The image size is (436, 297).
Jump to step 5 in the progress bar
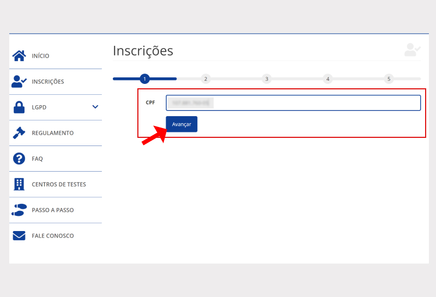pyautogui.click(x=389, y=79)
